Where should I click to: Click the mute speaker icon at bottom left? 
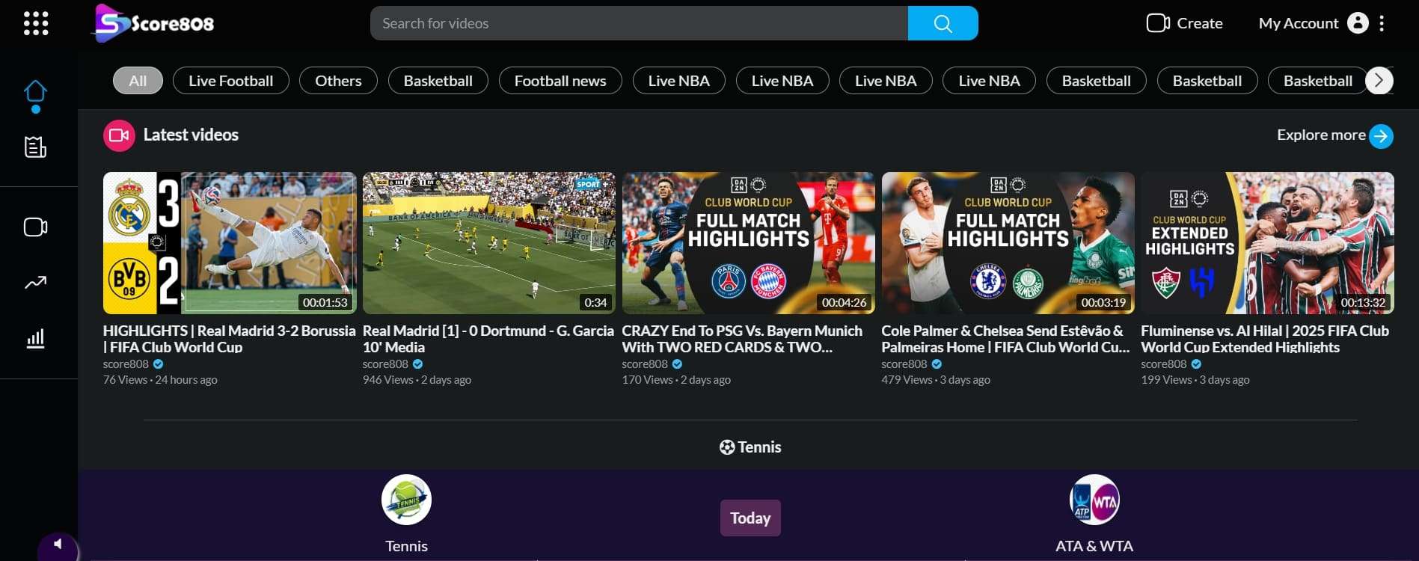point(58,545)
